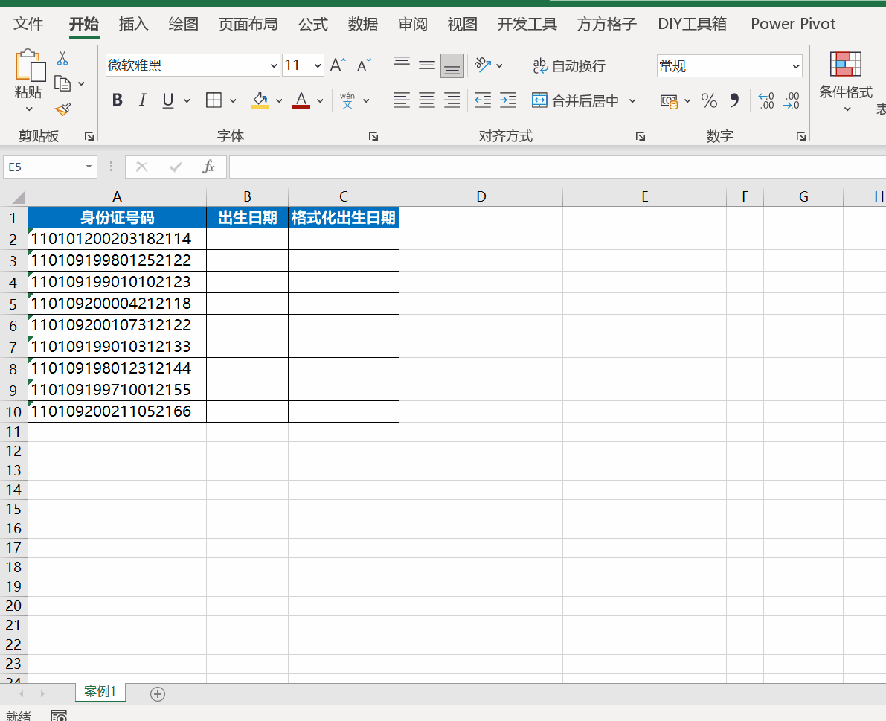Select row 5 header
Screen dimensions: 886x721
[x=13, y=304]
